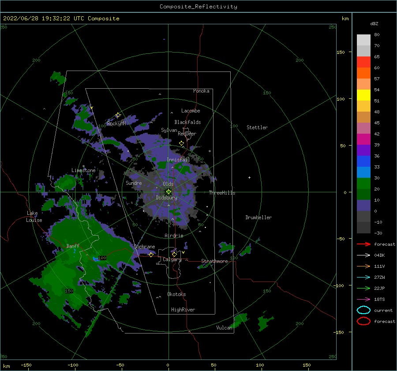Click the cyan 27ZW arrow symbol
Image resolution: width=397 pixels, height=371 pixels.
(x=363, y=277)
